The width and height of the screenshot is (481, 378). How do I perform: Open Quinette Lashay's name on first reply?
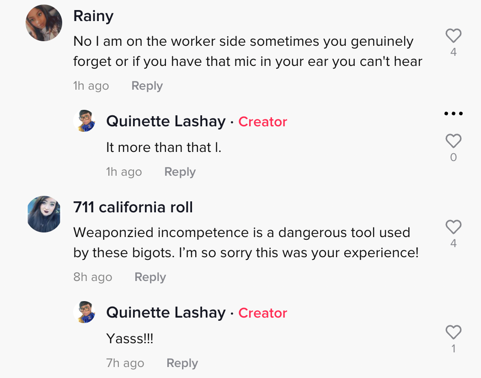tap(166, 121)
